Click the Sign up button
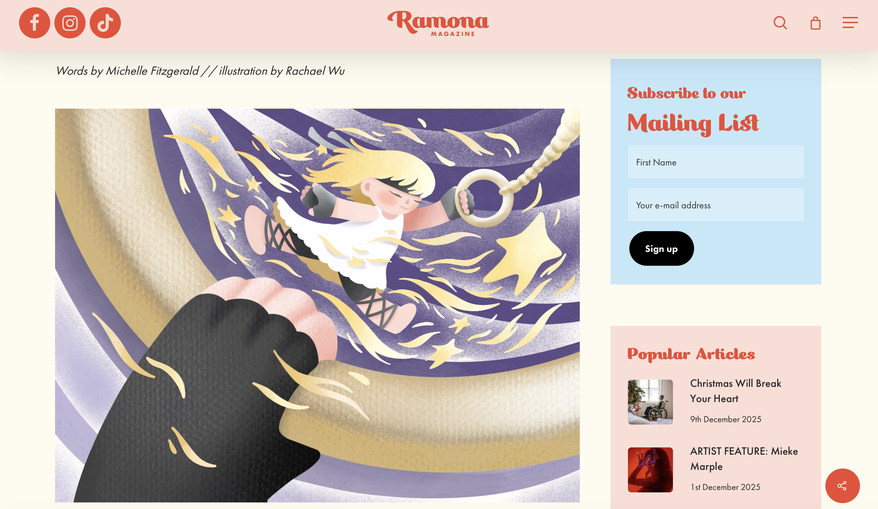Screen dimensions: 878x509 (x=661, y=248)
